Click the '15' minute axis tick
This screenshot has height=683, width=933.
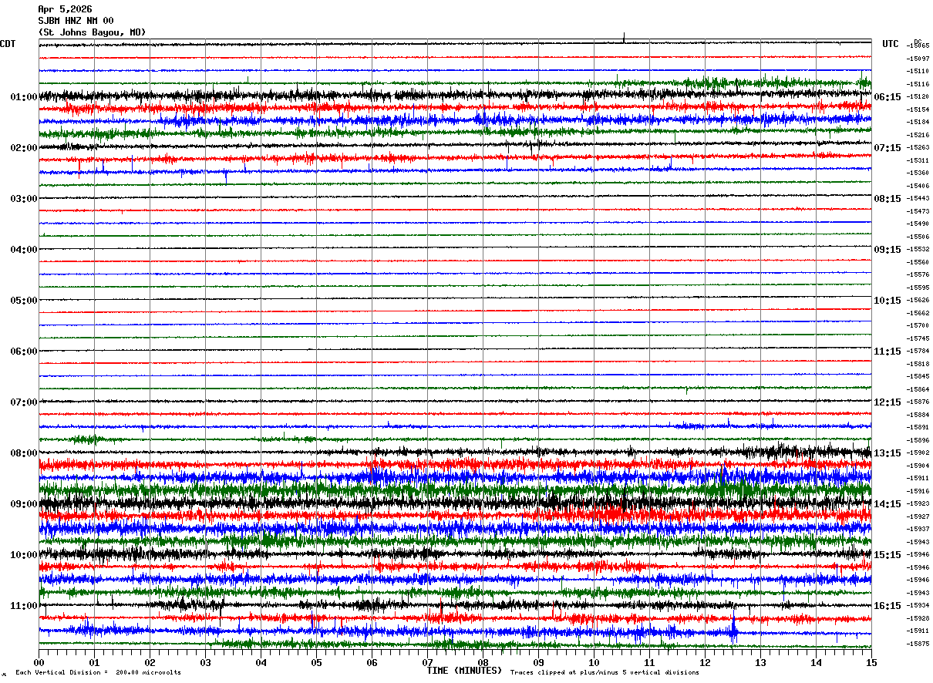(x=871, y=662)
